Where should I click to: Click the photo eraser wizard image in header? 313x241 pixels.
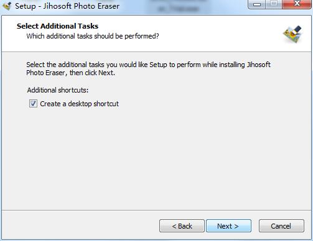(x=292, y=34)
